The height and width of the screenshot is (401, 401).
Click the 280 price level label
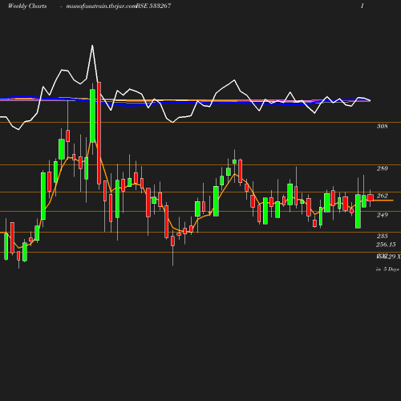click(382, 168)
